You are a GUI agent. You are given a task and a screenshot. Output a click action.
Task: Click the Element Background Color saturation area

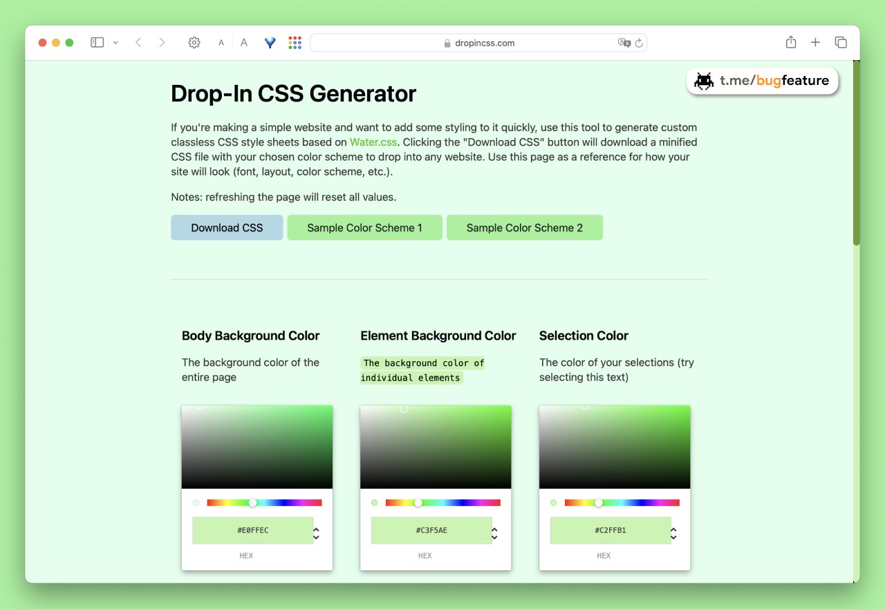pyautogui.click(x=436, y=447)
